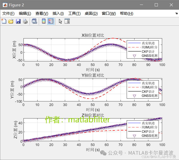Open the 编辑(E) menu
Viewport: 179px width, 160px height.
25,14
